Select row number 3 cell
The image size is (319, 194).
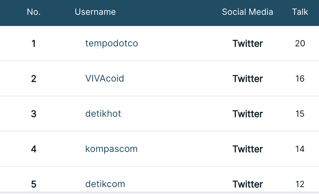tap(34, 114)
